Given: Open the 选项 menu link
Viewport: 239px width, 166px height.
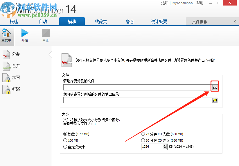Looking at the screenshot, I should [165, 3].
